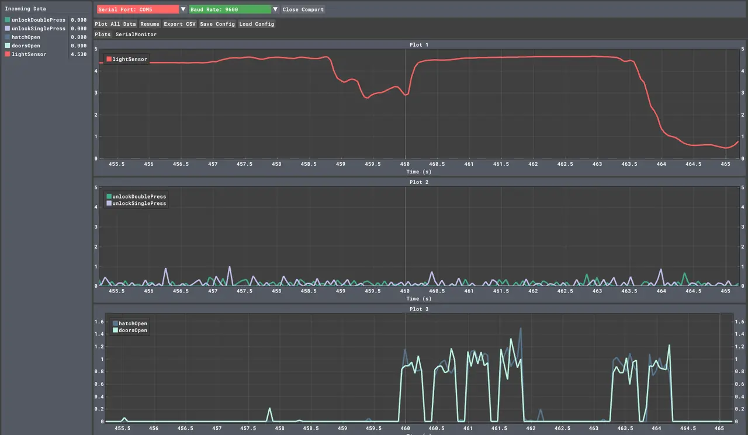Switch to the Plots tab
The height and width of the screenshot is (435, 748).
pos(103,34)
